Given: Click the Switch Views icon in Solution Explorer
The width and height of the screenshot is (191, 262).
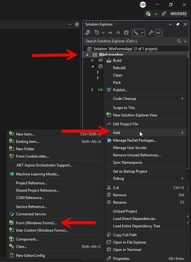Looking at the screenshot, I should point(87,33).
